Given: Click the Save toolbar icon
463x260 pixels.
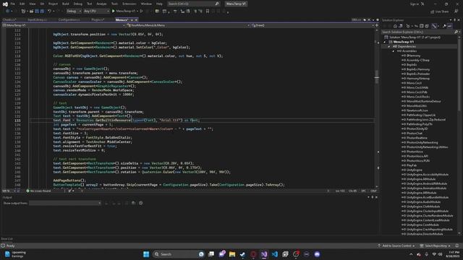Looking at the screenshot, I should 37,12.
